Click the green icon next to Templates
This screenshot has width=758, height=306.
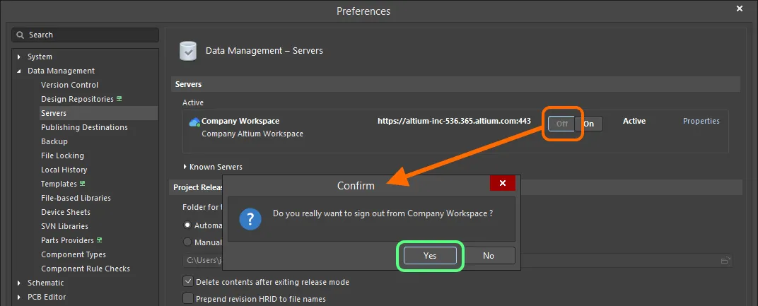click(82, 184)
